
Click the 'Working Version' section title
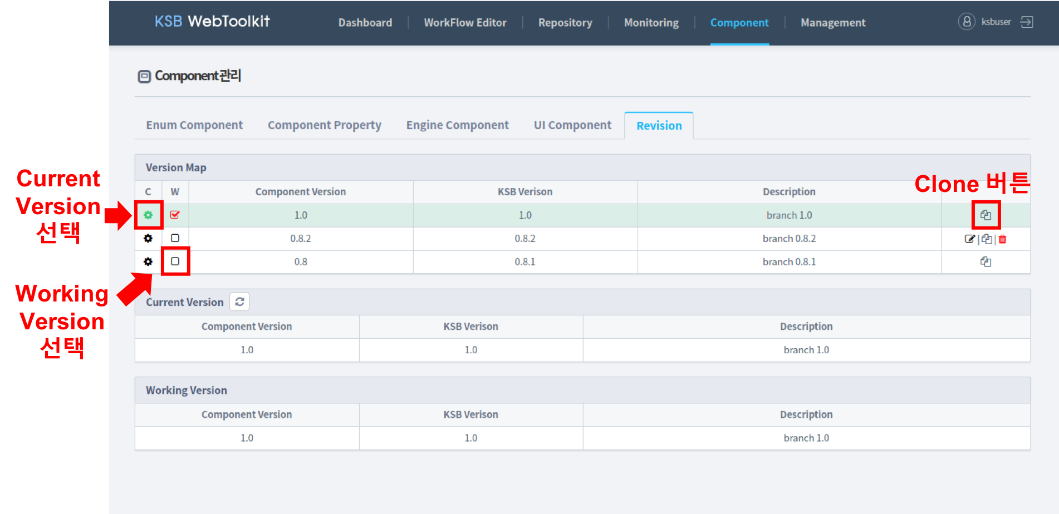[x=187, y=391]
